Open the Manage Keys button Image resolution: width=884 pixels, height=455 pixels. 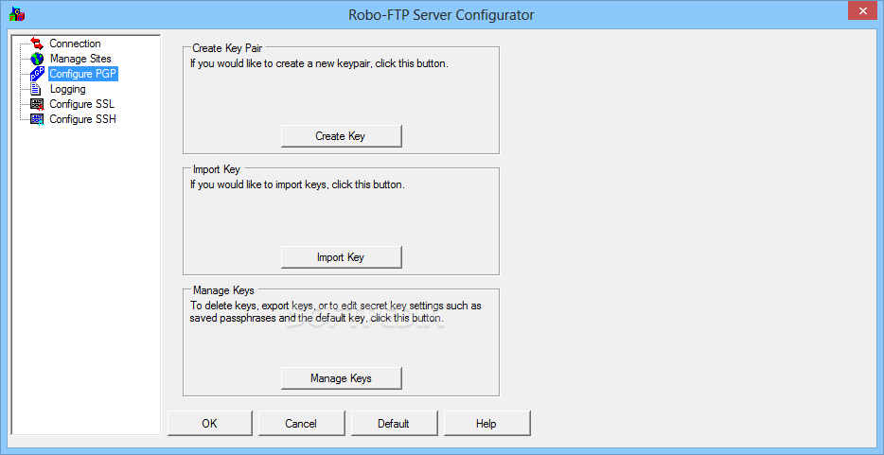(x=341, y=378)
